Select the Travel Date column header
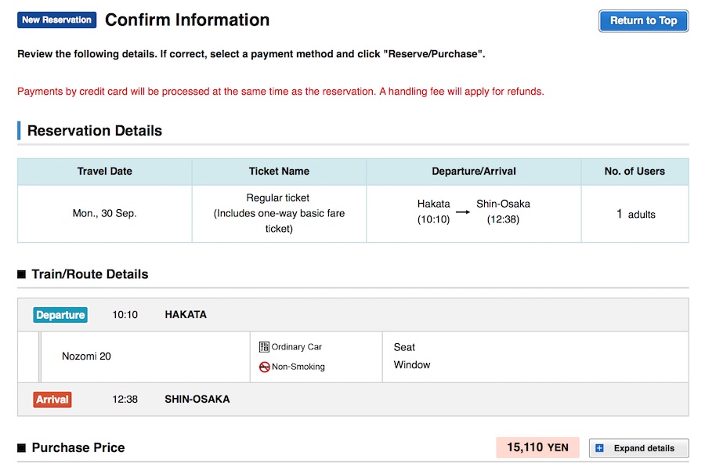 coord(104,172)
